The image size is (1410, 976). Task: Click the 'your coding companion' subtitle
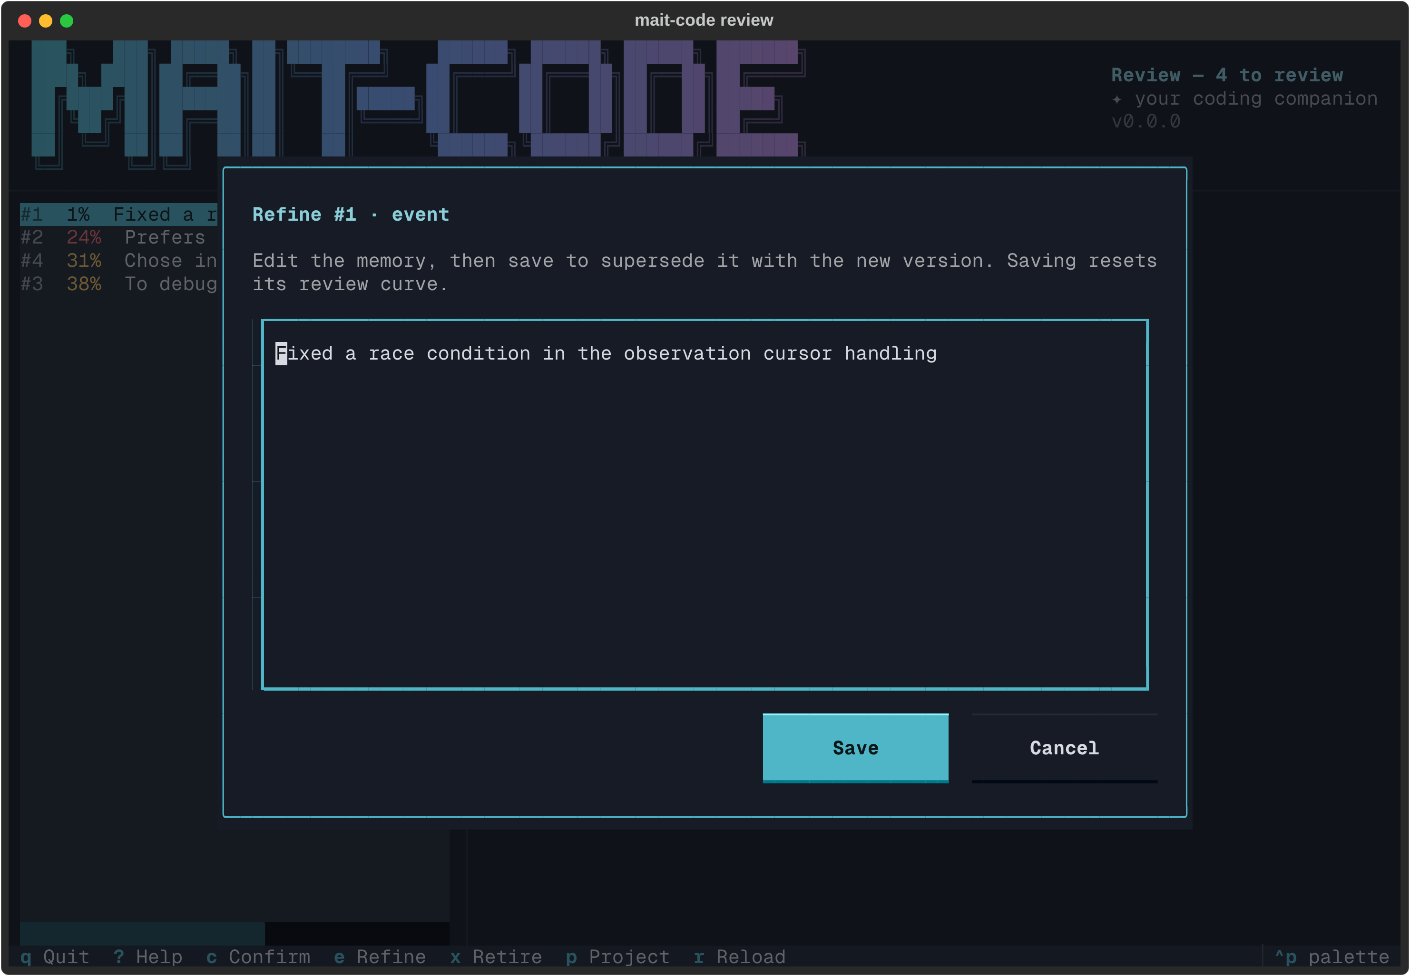[1256, 98]
